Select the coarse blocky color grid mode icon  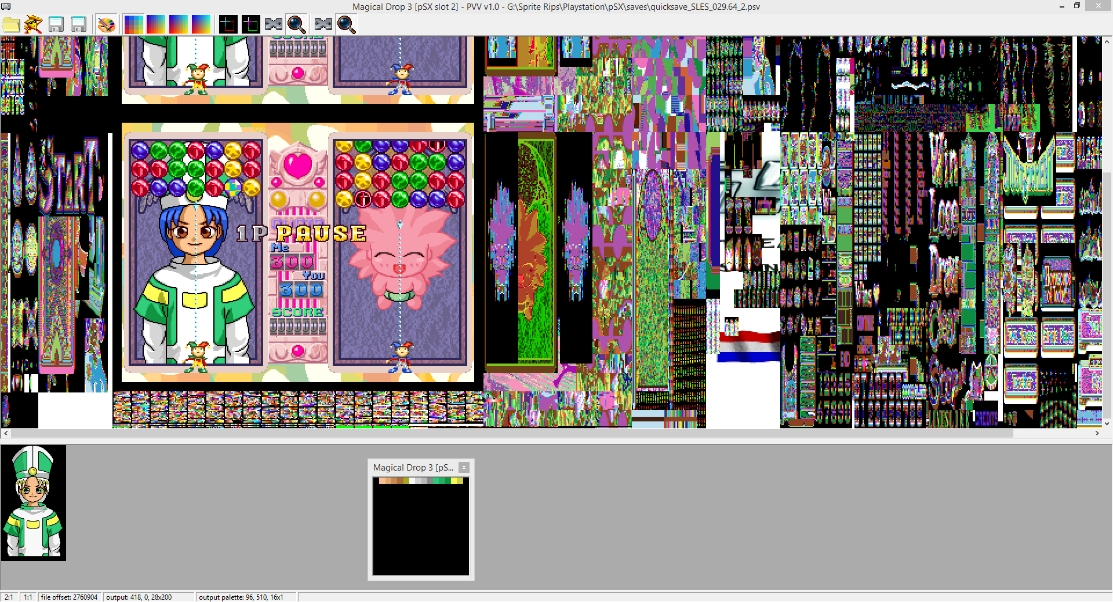[134, 25]
